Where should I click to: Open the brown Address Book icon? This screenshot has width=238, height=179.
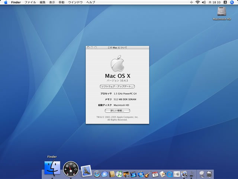coord(112,174)
